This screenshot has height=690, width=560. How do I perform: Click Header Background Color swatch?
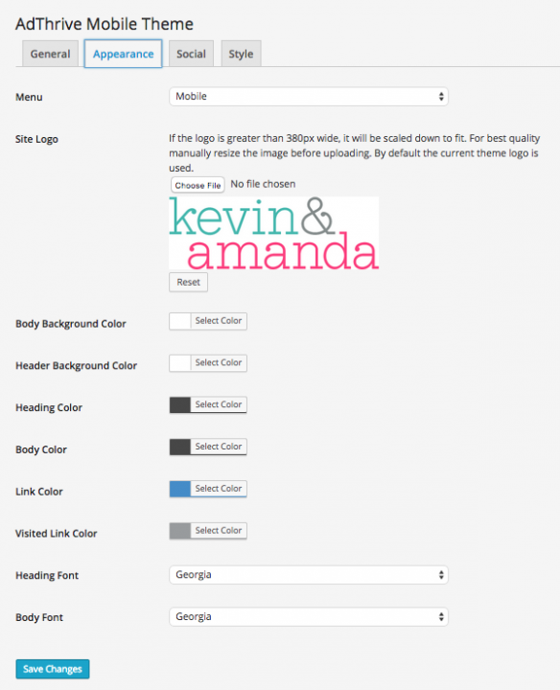pyautogui.click(x=180, y=363)
